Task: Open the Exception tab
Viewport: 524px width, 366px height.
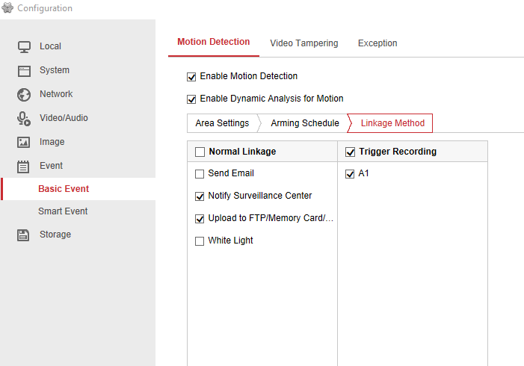Action: pos(377,43)
